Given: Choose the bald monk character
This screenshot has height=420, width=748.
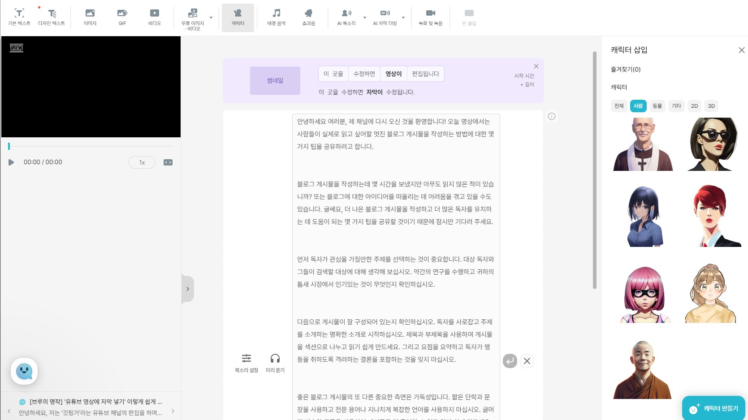Looking at the screenshot, I should click(642, 370).
